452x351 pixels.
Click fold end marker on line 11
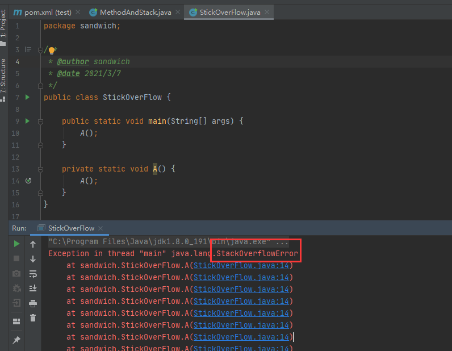(x=40, y=145)
